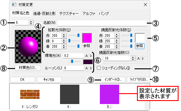Increase the 鏡面反射光指数 spinner value
The width and height of the screenshot is (181, 111).
tap(133, 57)
